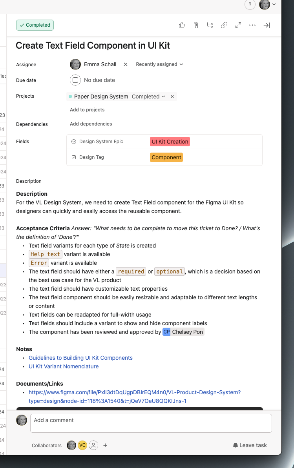
Task: Click the help question mark icon
Action: [x=250, y=4]
